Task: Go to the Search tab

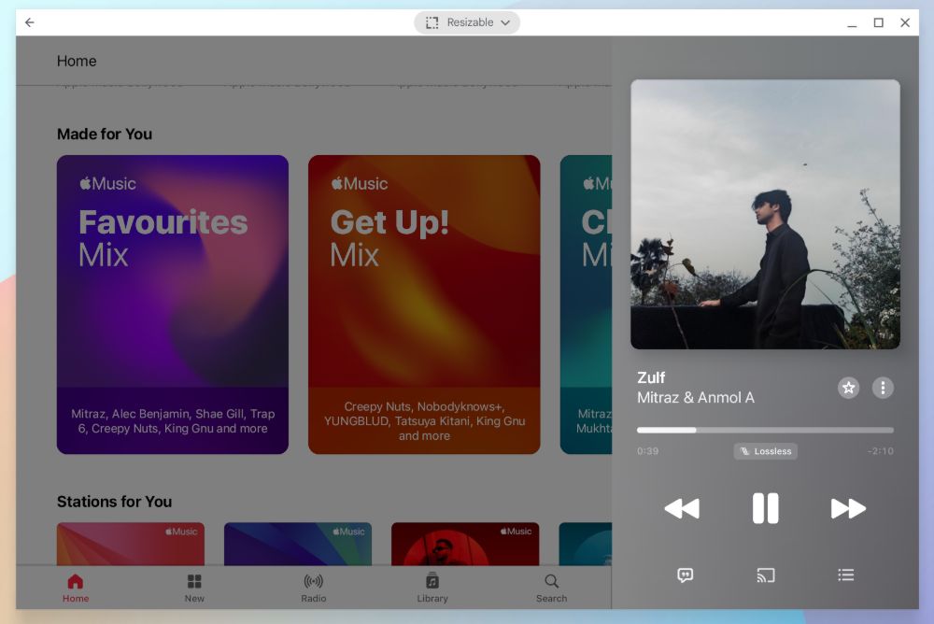Action: point(552,589)
